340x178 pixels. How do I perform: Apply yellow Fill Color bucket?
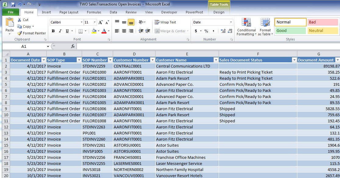point(94,31)
